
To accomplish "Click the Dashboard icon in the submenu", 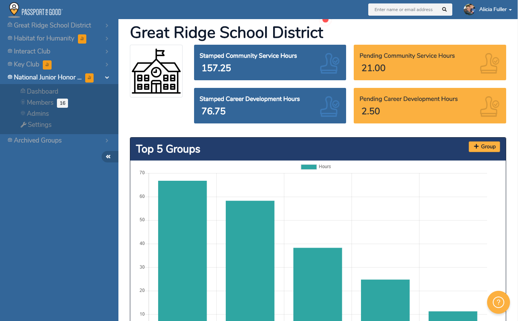I will 23,91.
